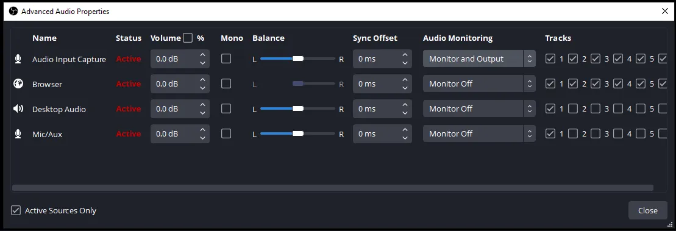
Task: Uncheck track 5 for Browser
Action: [641, 84]
